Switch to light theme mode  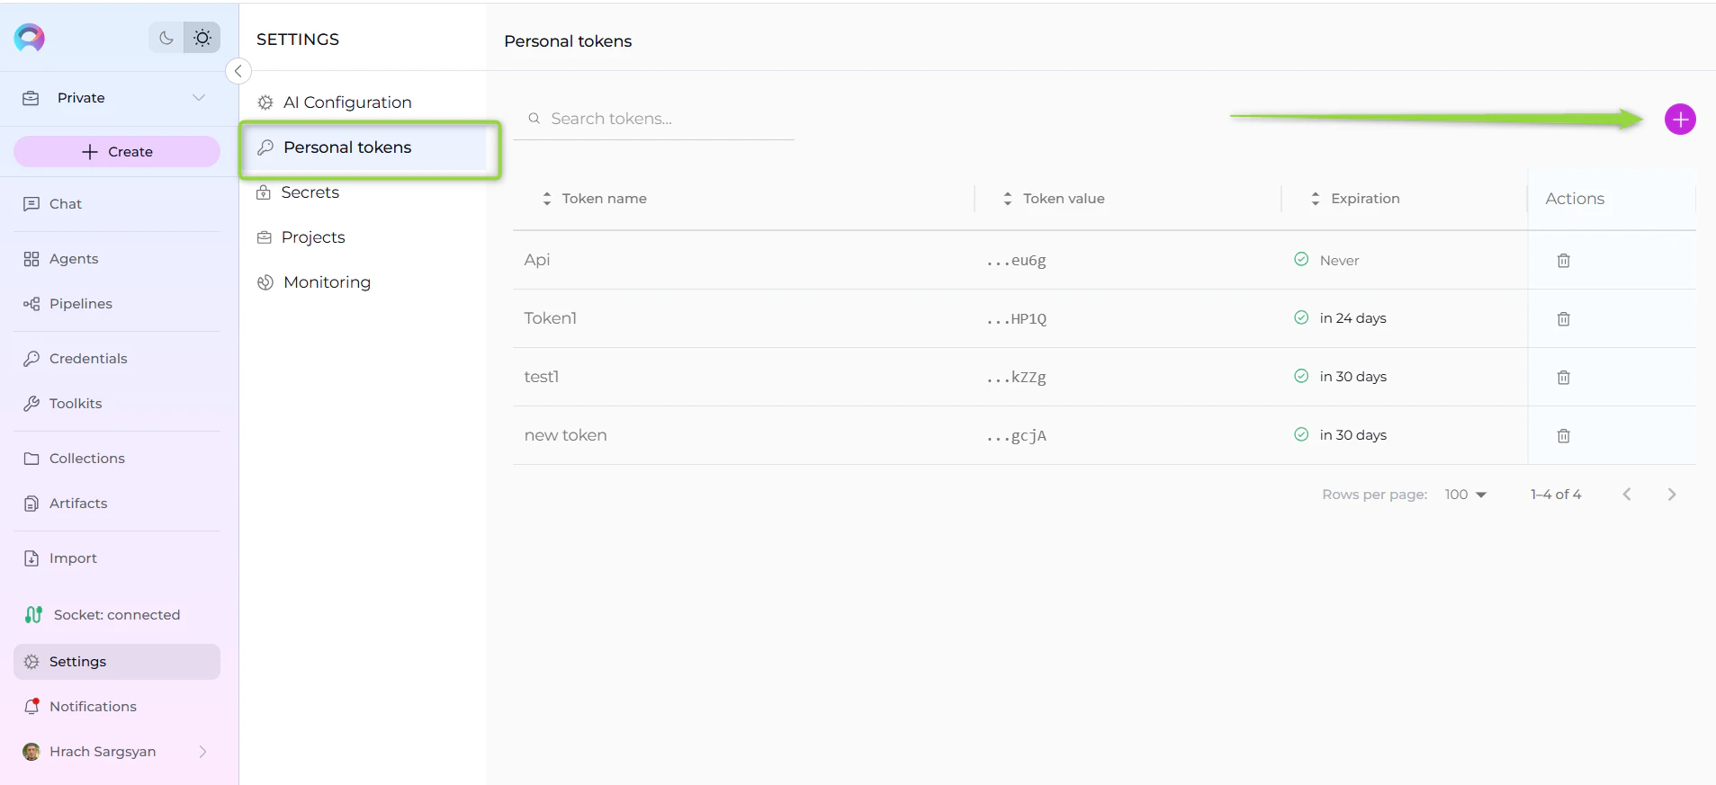click(x=202, y=38)
